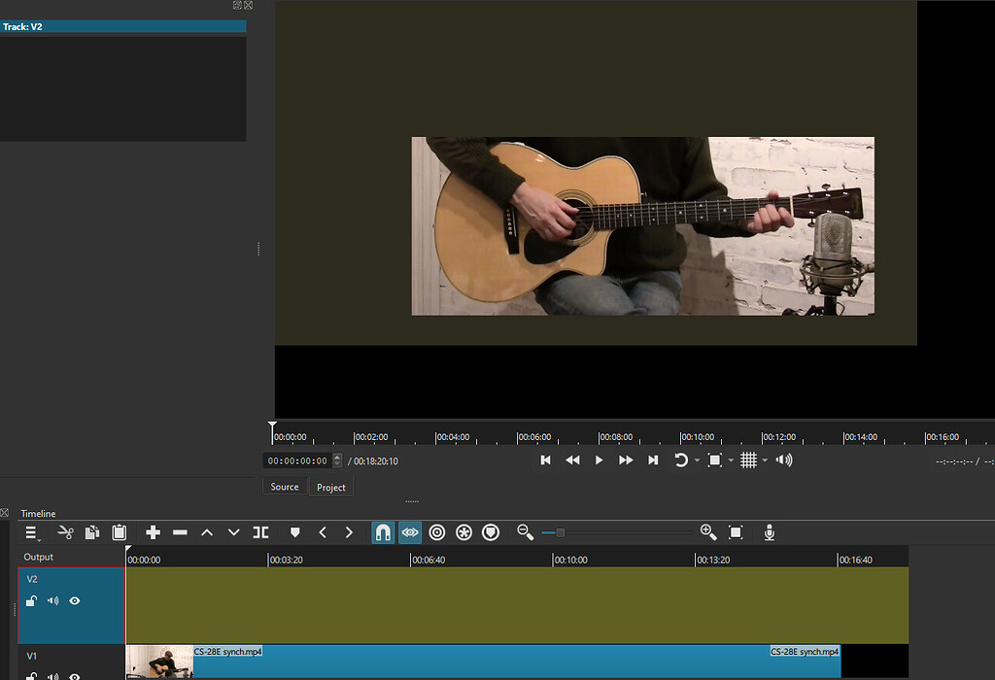Toggle timeline snapping magnet
Viewport: 995px width, 680px height.
pos(383,532)
